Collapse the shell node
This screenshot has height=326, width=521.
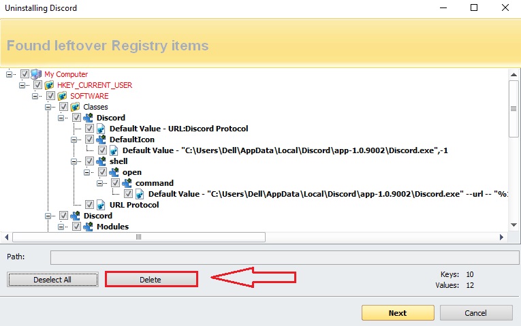coord(74,162)
